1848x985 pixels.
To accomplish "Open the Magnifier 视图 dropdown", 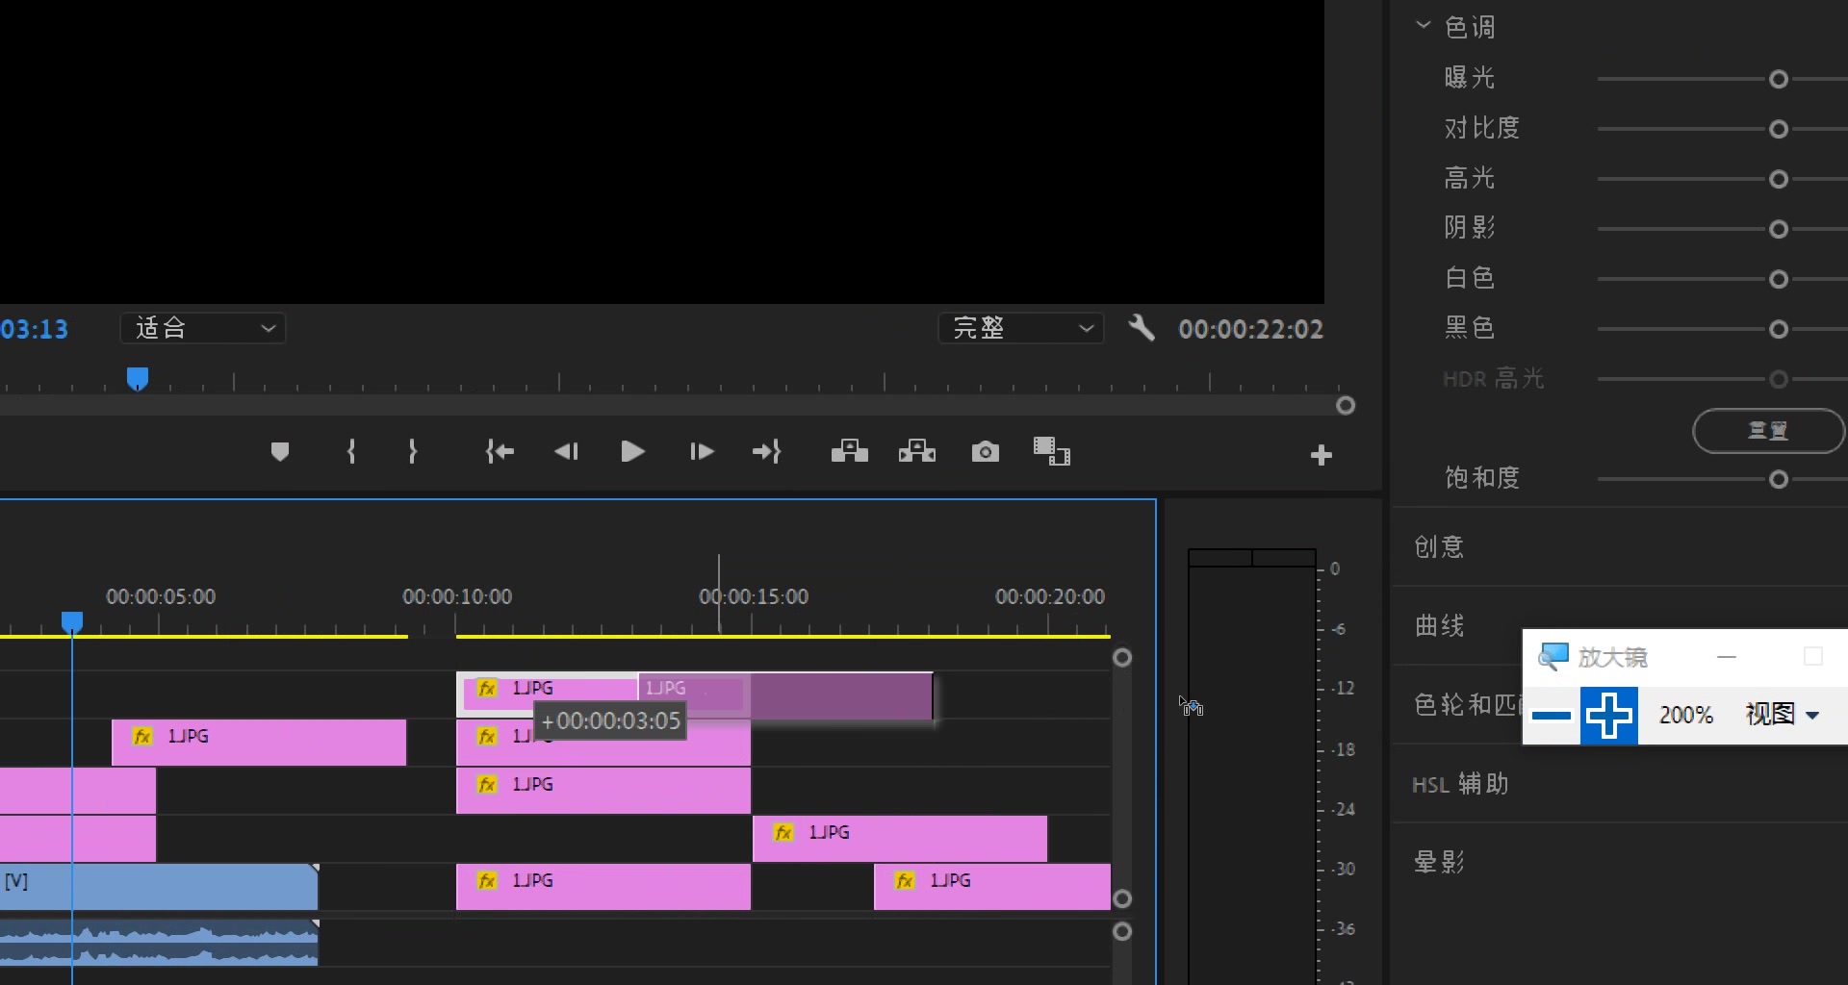I will click(1782, 715).
